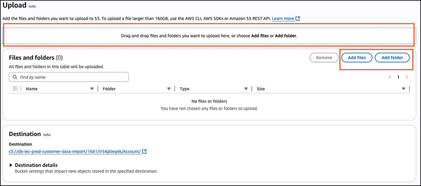
Task: Click the Find by name search field
Action: (x=69, y=77)
